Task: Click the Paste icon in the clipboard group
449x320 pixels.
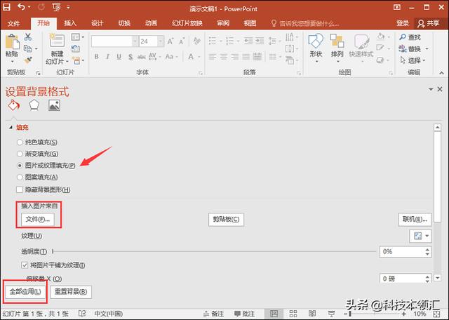Action: pos(12,42)
